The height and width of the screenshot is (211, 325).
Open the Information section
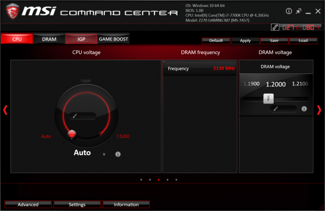point(126,204)
